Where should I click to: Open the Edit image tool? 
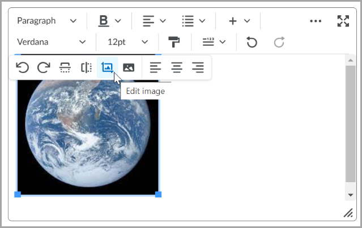pyautogui.click(x=107, y=67)
